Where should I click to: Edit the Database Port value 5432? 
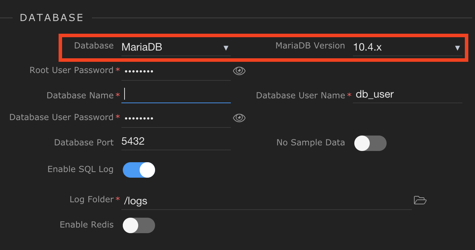(175, 142)
